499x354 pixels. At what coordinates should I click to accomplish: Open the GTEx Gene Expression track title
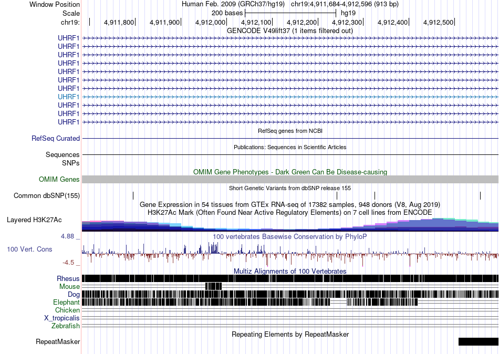tap(290, 204)
